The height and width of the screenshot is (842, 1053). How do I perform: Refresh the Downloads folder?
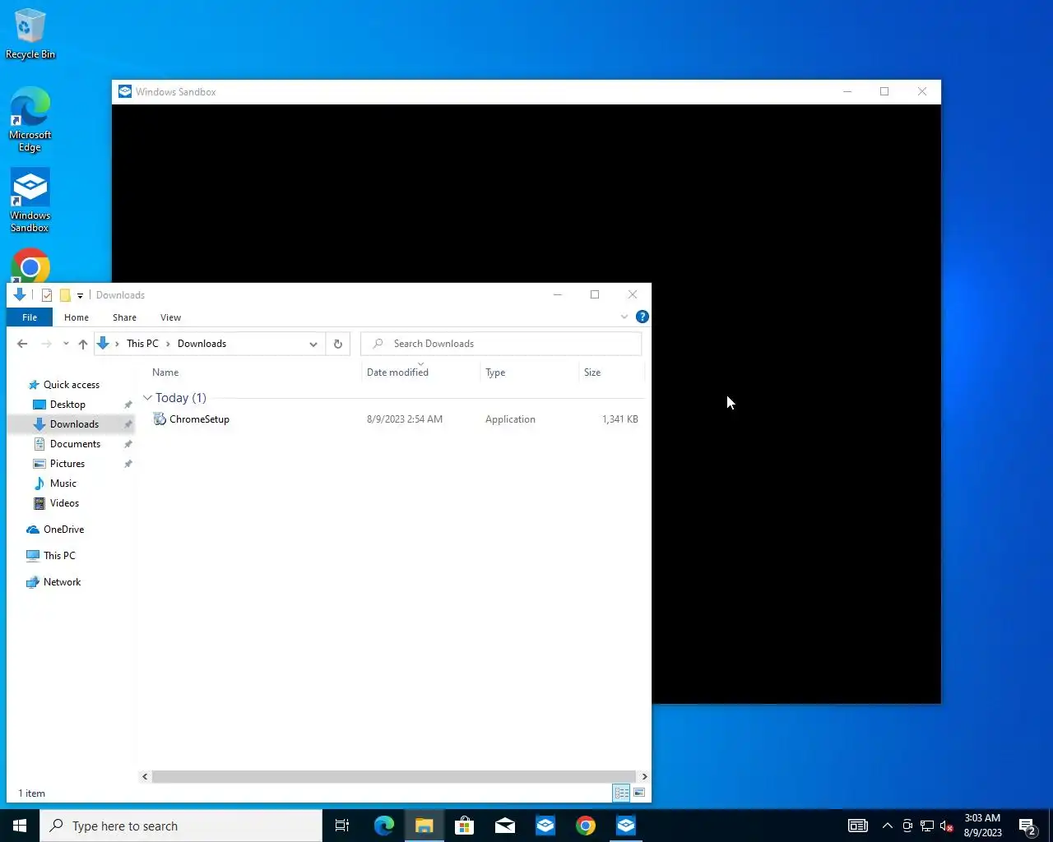pyautogui.click(x=338, y=344)
